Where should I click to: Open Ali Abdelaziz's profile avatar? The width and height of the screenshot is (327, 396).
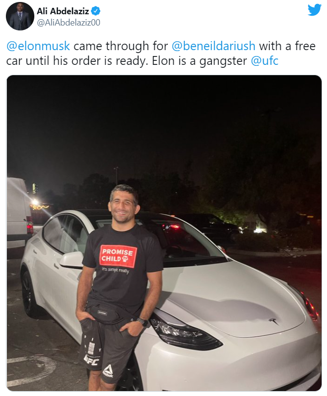click(20, 16)
